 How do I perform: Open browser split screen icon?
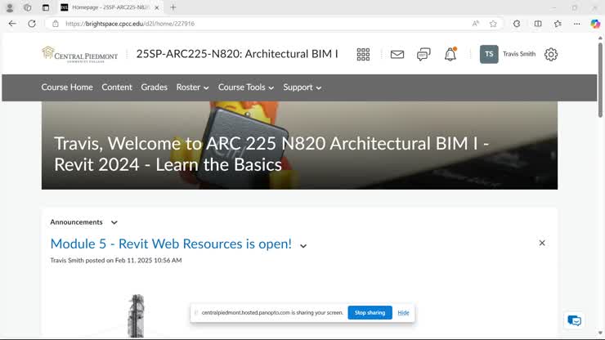coord(538,24)
